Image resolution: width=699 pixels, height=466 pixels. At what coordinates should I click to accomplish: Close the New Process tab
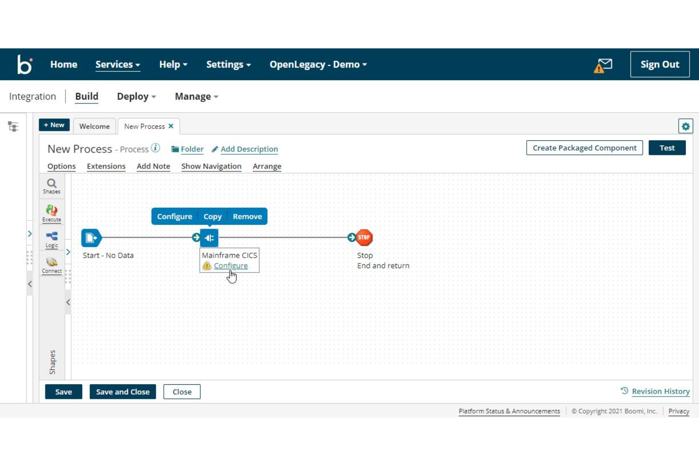click(171, 126)
